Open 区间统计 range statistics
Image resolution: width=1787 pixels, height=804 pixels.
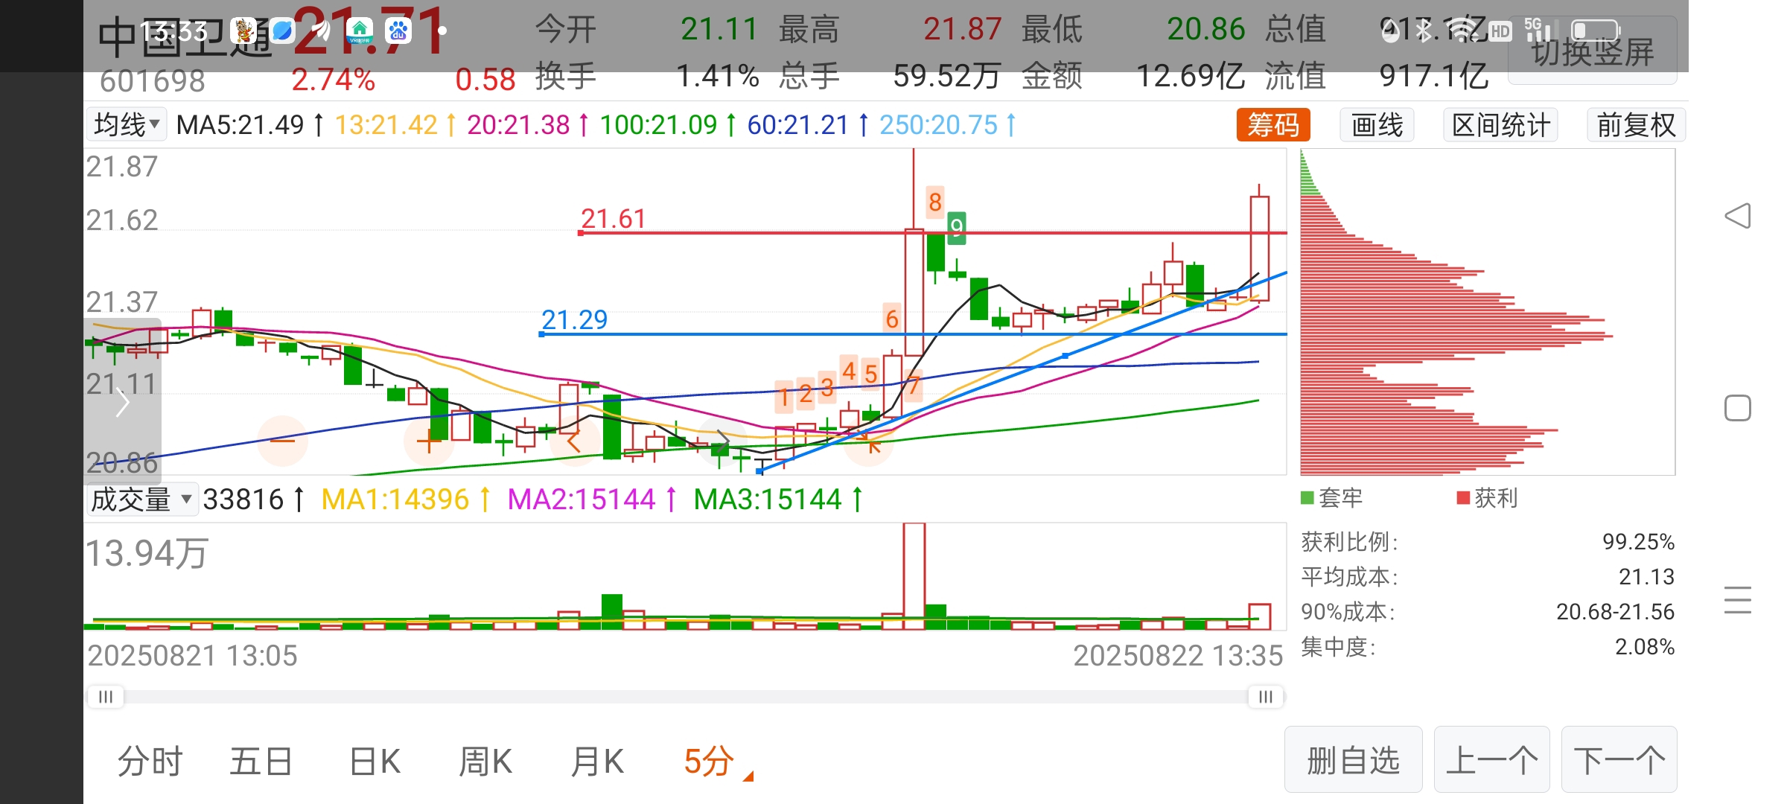point(1500,124)
